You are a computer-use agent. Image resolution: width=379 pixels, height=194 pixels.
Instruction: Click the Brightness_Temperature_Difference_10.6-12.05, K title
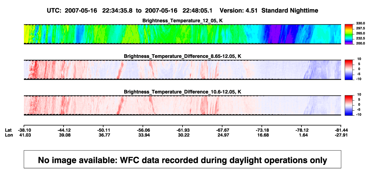[183, 92]
